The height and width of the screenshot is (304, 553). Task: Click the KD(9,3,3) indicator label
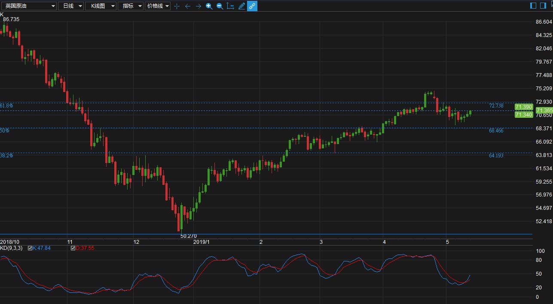click(x=11, y=248)
